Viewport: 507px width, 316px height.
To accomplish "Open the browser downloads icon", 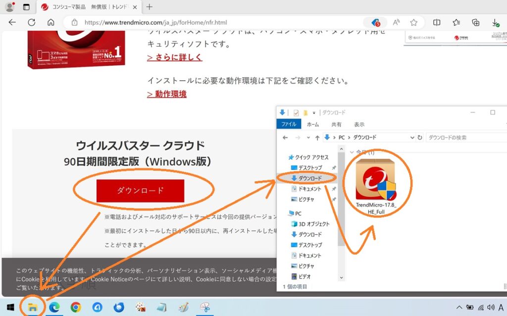I will click(x=495, y=22).
